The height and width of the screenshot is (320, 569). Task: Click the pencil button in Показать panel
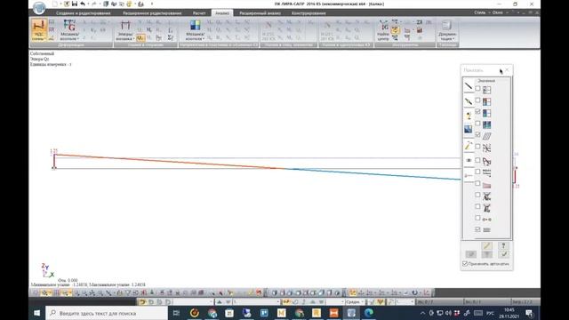[487, 246]
